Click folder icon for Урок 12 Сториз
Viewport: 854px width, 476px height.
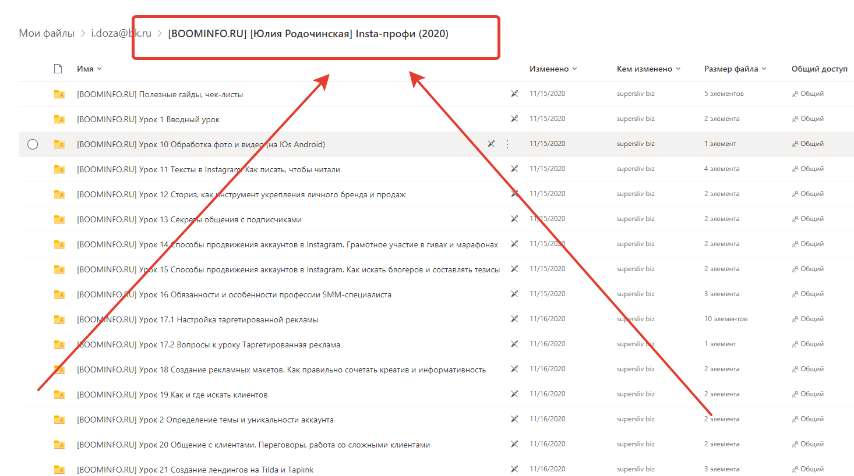click(x=59, y=194)
